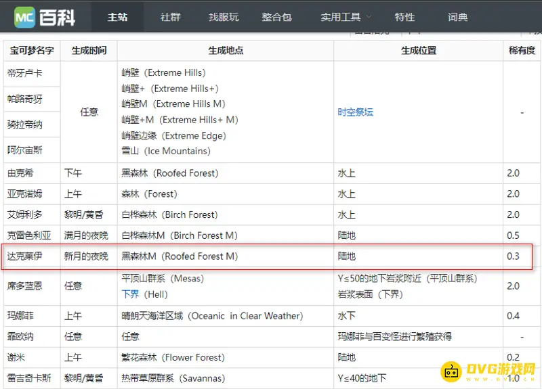Click the 克雷色利亚 row name
The height and width of the screenshot is (389, 542).
[x=28, y=235]
